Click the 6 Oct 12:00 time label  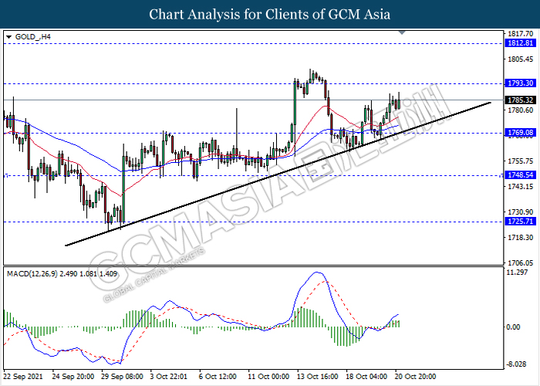point(218,377)
